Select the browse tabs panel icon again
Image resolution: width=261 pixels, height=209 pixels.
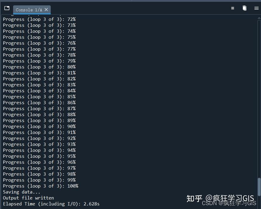click(7, 8)
